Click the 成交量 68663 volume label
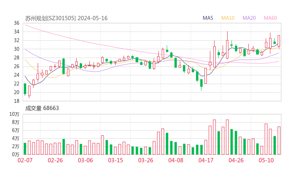285x169 pixels. pyautogui.click(x=42, y=108)
